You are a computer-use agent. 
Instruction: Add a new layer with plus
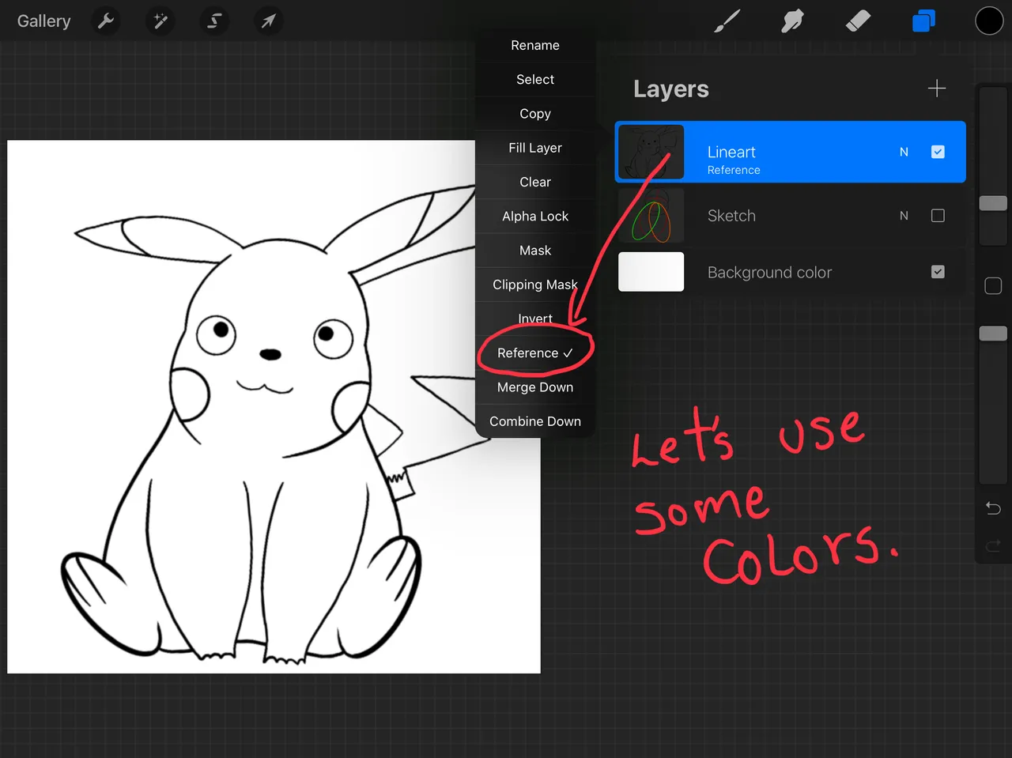[x=937, y=89]
